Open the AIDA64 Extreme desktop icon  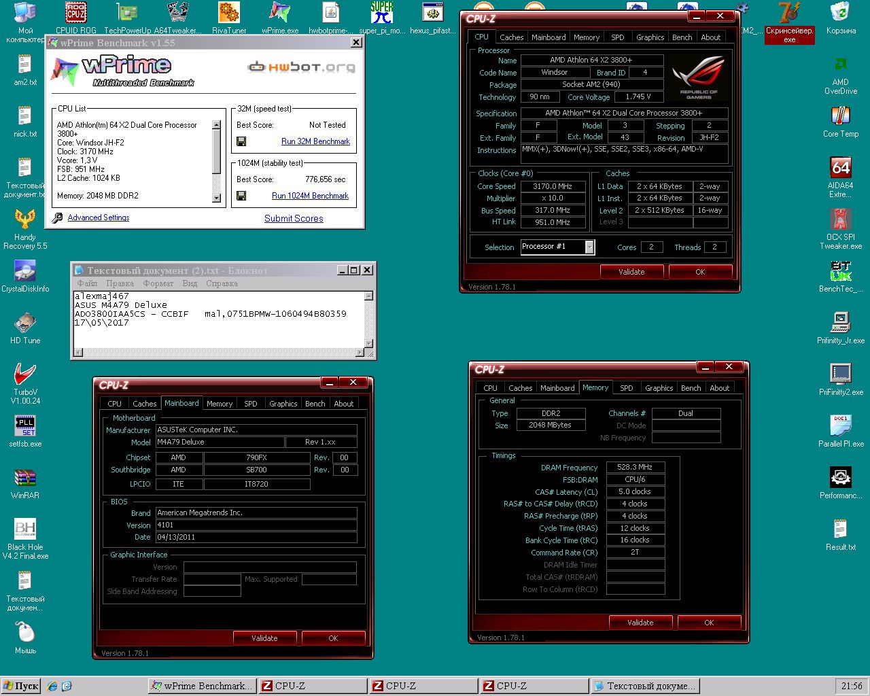841,177
